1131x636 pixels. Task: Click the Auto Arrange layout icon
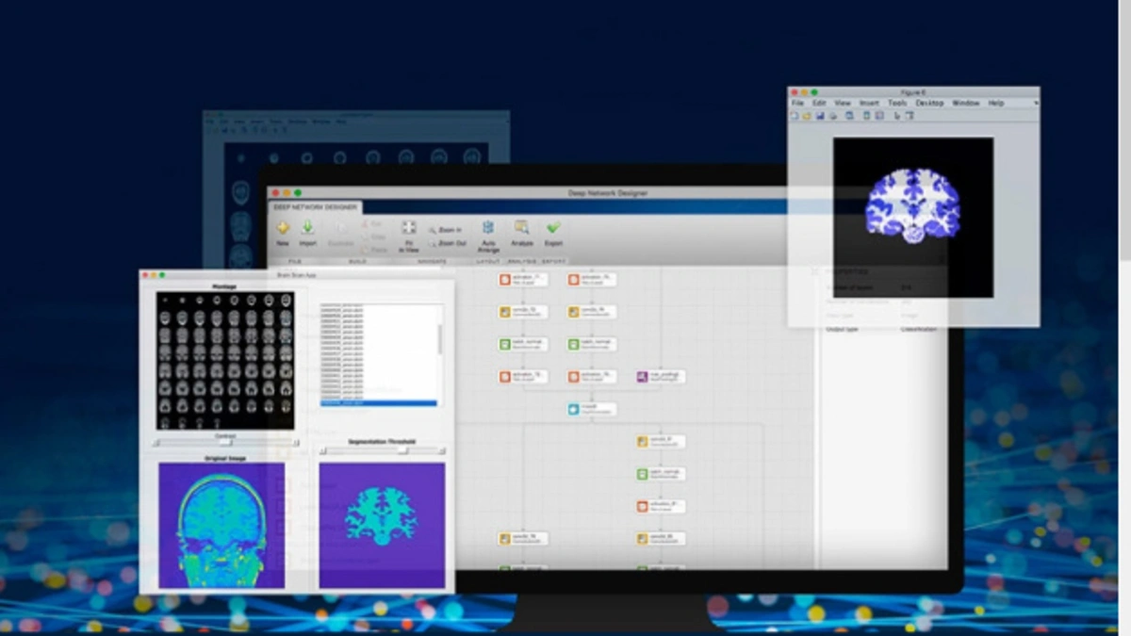pos(488,227)
